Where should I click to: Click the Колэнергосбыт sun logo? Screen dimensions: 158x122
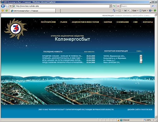15,29
